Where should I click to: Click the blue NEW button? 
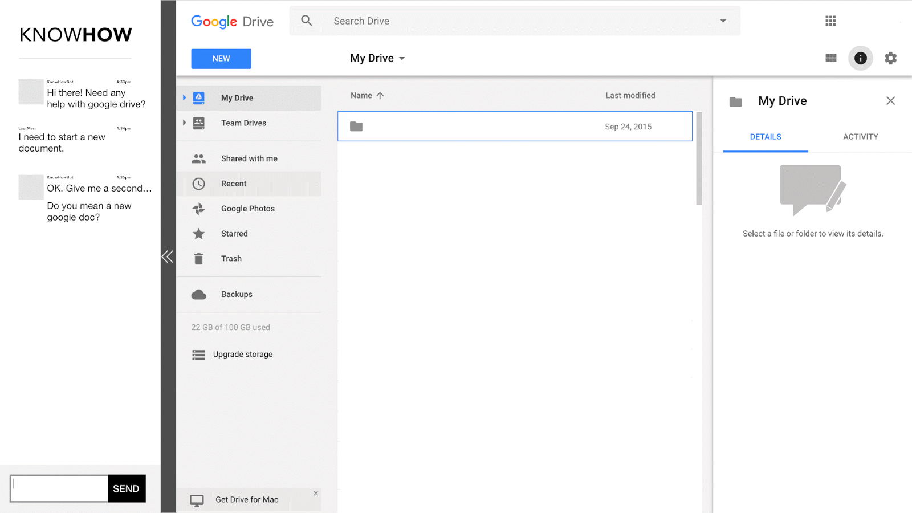click(221, 59)
